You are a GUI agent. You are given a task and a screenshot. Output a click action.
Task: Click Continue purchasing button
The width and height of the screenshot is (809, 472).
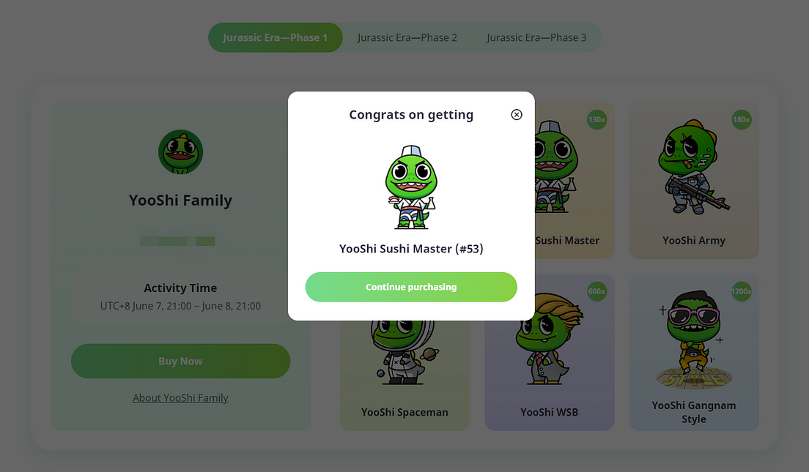(411, 287)
